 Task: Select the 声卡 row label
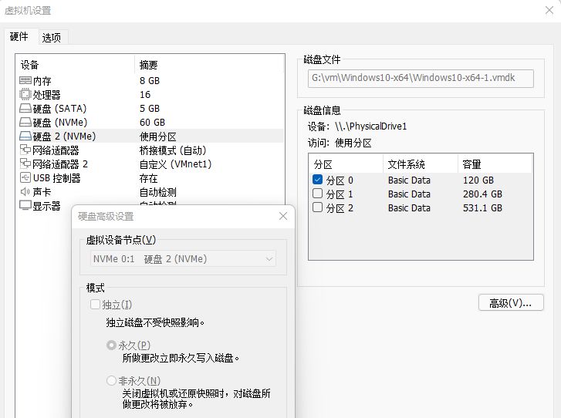click(42, 192)
